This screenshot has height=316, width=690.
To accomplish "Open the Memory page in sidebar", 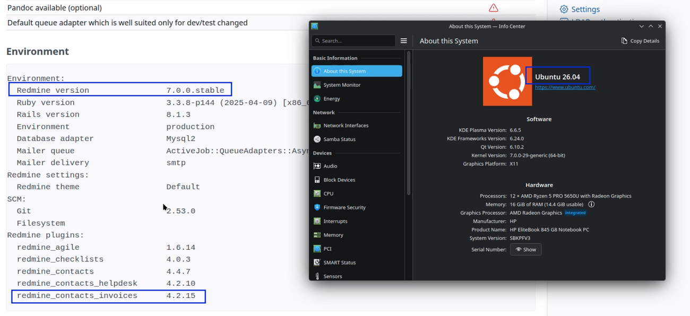I will coord(357,235).
